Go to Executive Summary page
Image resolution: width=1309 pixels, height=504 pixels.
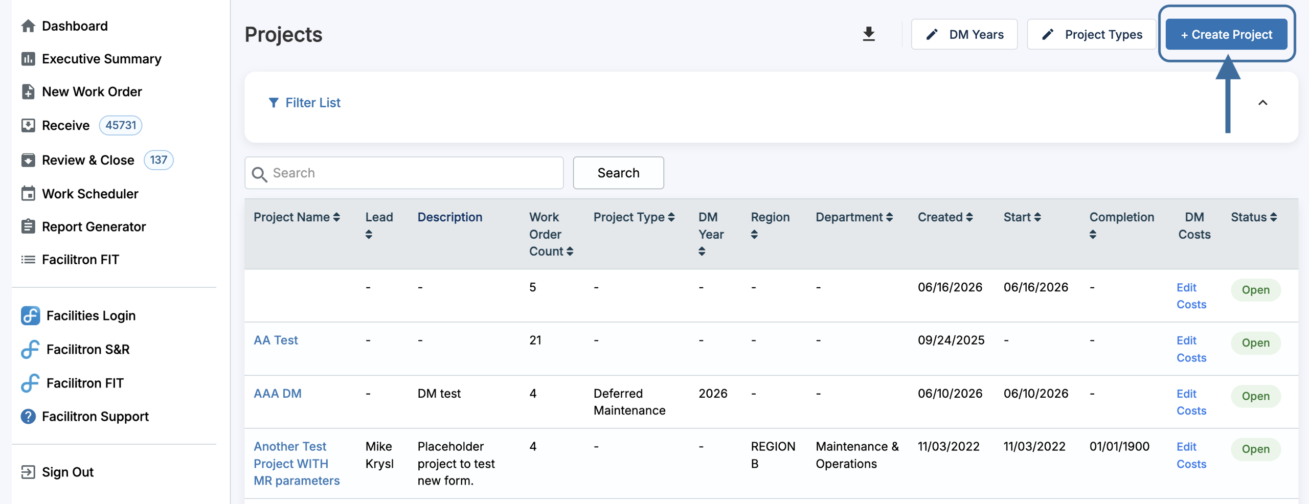[x=101, y=59]
